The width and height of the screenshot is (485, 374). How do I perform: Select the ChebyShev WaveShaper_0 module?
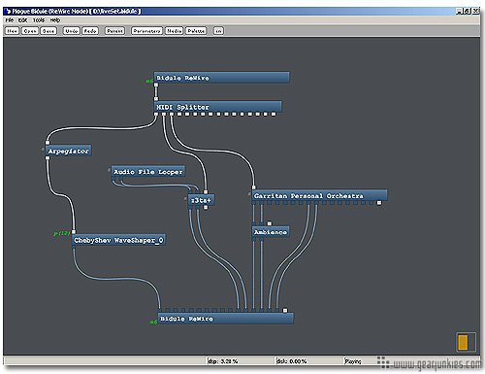pyautogui.click(x=119, y=240)
